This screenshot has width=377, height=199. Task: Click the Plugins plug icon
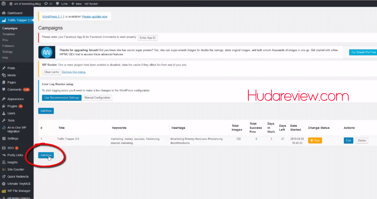point(4,106)
